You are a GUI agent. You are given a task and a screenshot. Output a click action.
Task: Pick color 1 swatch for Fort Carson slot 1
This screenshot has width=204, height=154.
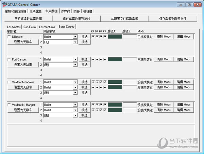pyautogui.click(x=115, y=59)
